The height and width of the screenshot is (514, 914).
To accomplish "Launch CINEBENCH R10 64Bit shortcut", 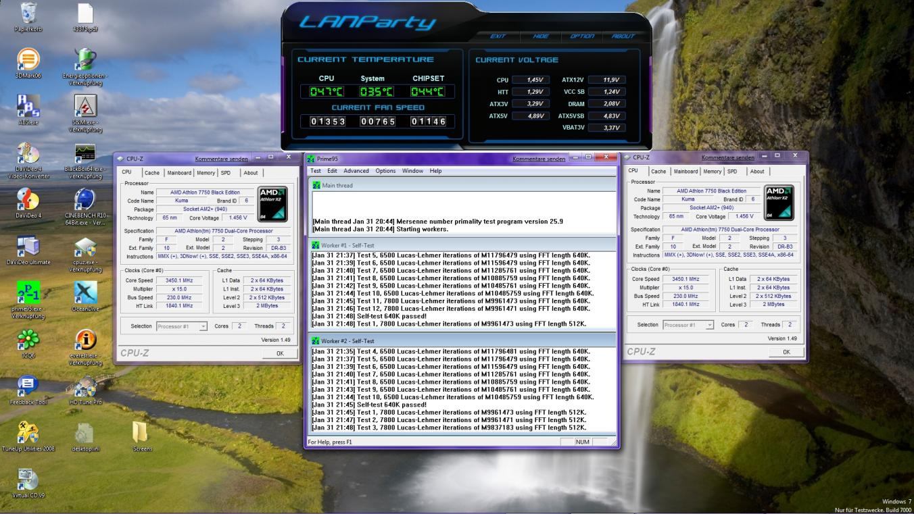I will tap(85, 199).
